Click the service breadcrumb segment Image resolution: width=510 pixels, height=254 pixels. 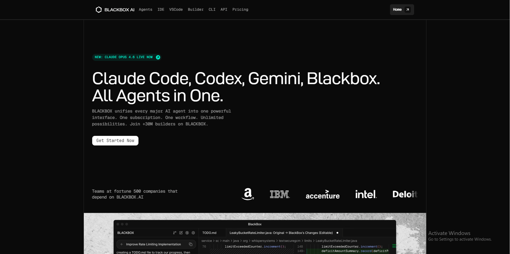pos(206,241)
